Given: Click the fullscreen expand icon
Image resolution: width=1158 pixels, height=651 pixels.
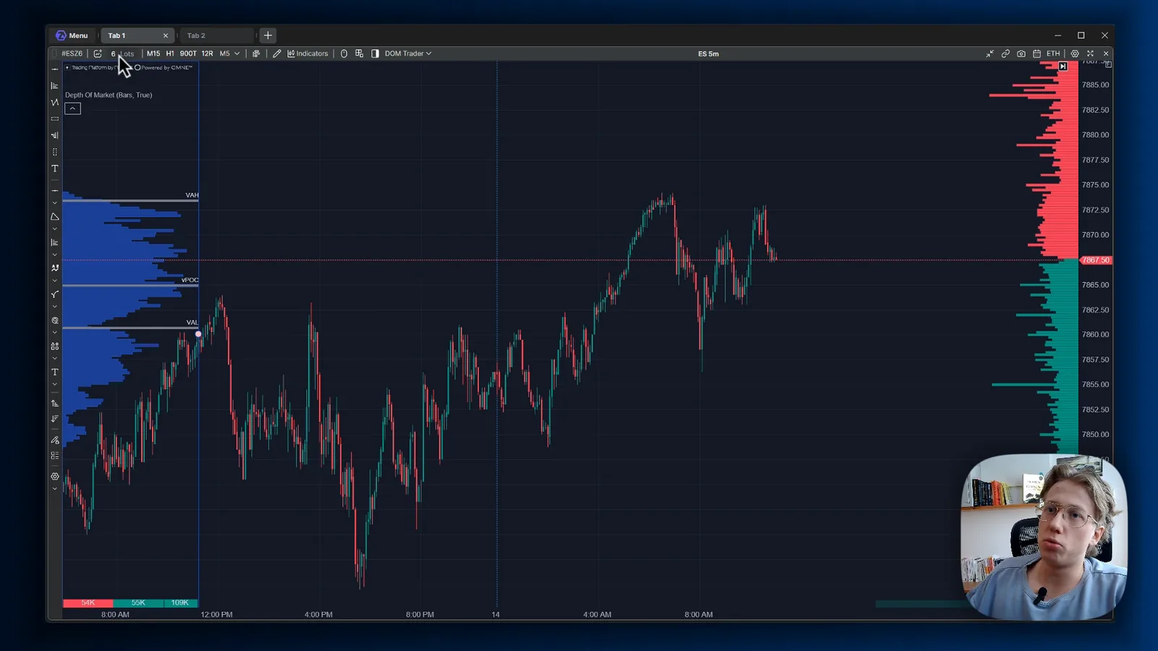Looking at the screenshot, I should 1090,54.
